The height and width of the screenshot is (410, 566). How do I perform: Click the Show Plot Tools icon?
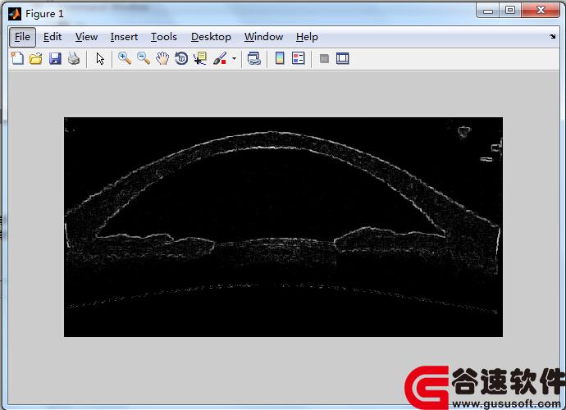[343, 58]
